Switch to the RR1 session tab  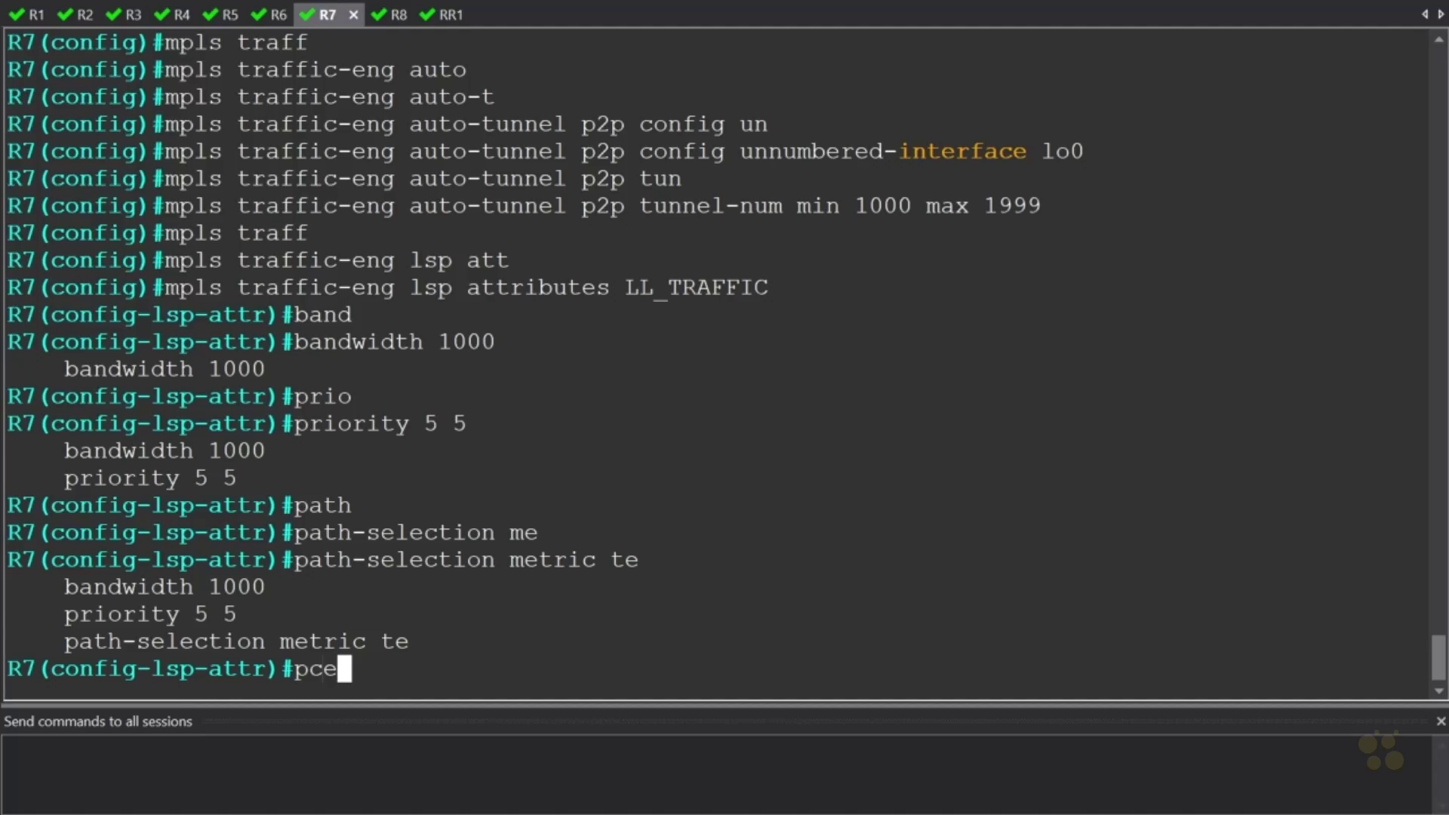(450, 14)
